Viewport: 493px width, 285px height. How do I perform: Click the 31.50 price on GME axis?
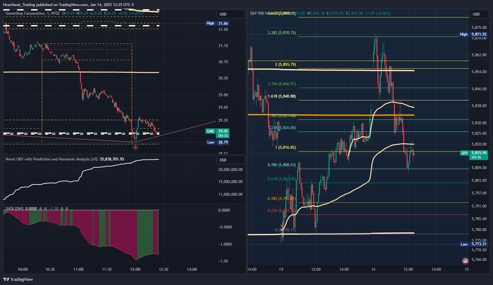click(223, 30)
